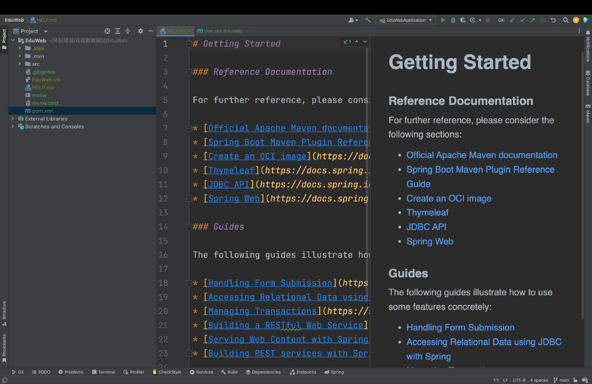This screenshot has height=384, width=592.
Task: Go to next highlighted problem arrow
Action: [x=365, y=42]
